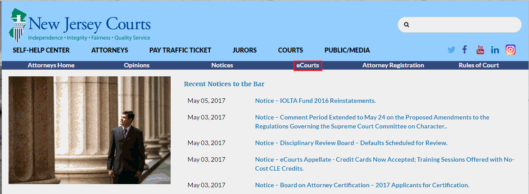529x194 pixels.
Task: Click the attorney photo by the columns
Action: coord(90,130)
